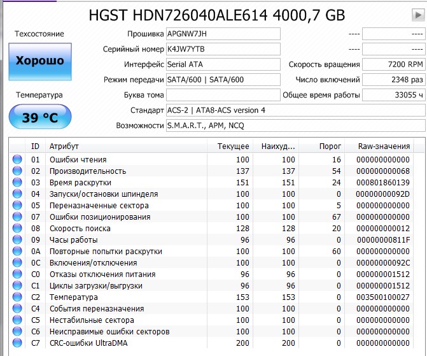The height and width of the screenshot is (356, 427).
Task: Select the Часы работы attribute name
Action: [74, 240]
